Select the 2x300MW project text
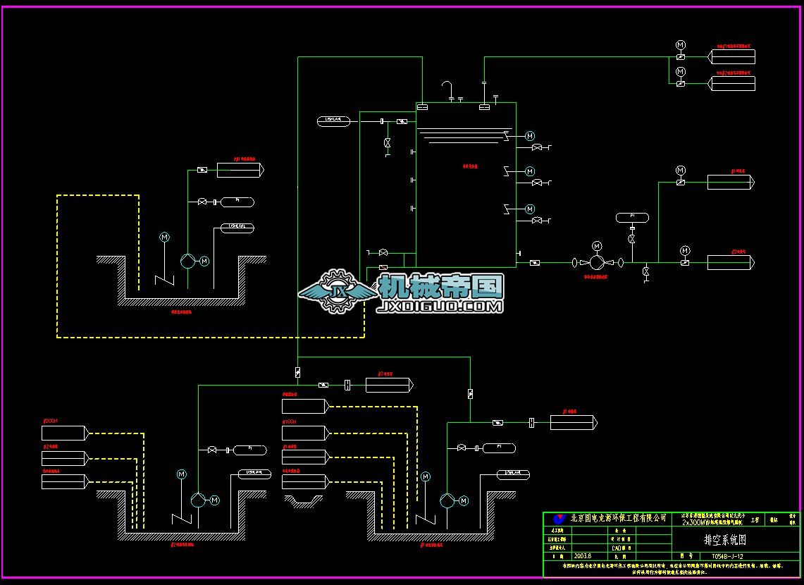The image size is (804, 585). pyautogui.click(x=712, y=522)
